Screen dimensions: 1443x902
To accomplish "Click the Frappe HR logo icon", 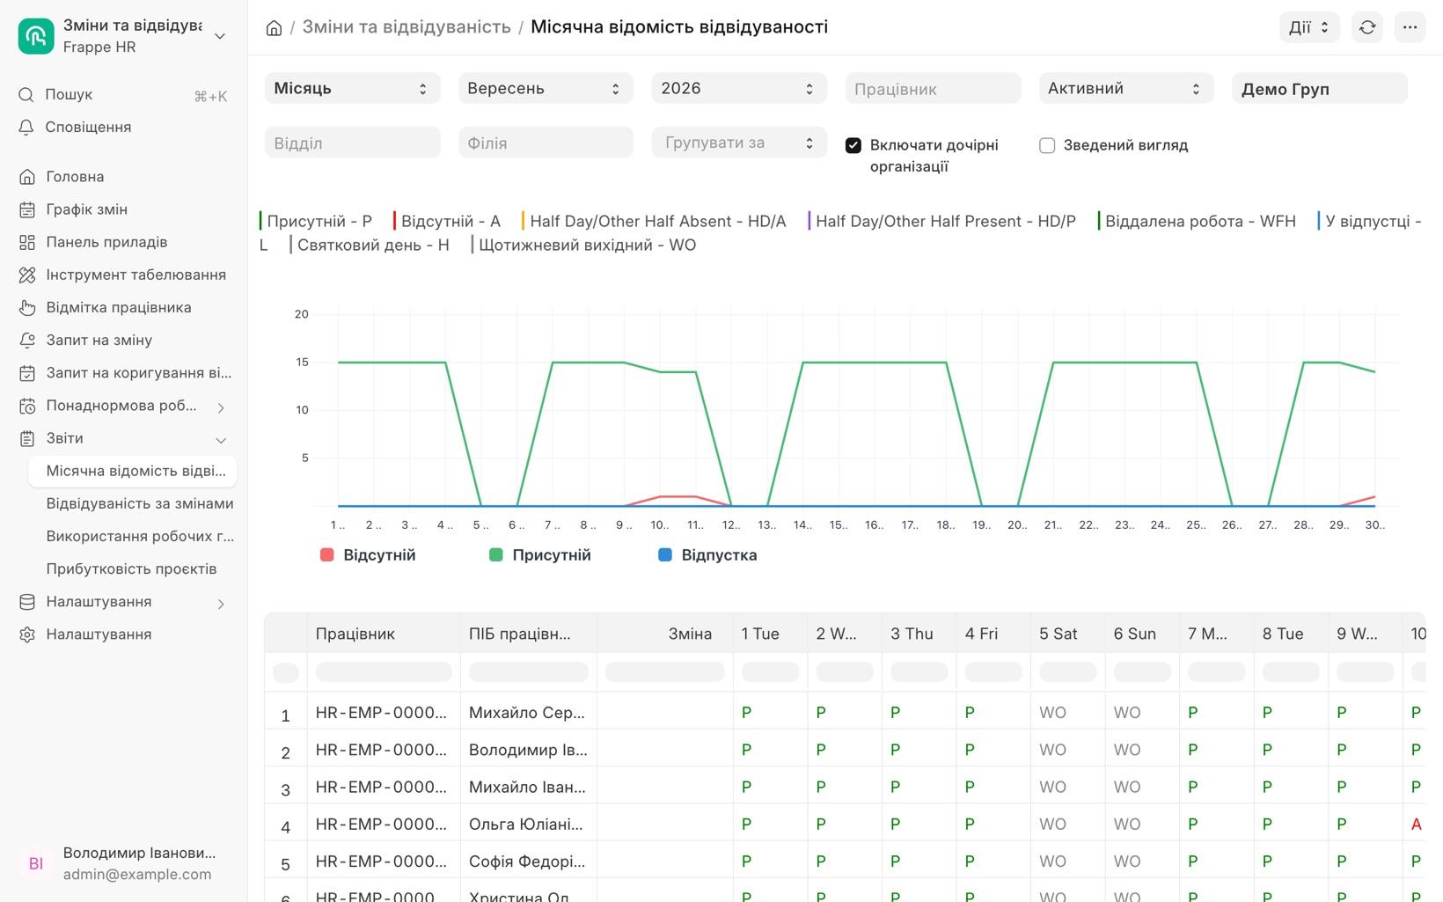I will 36,36.
